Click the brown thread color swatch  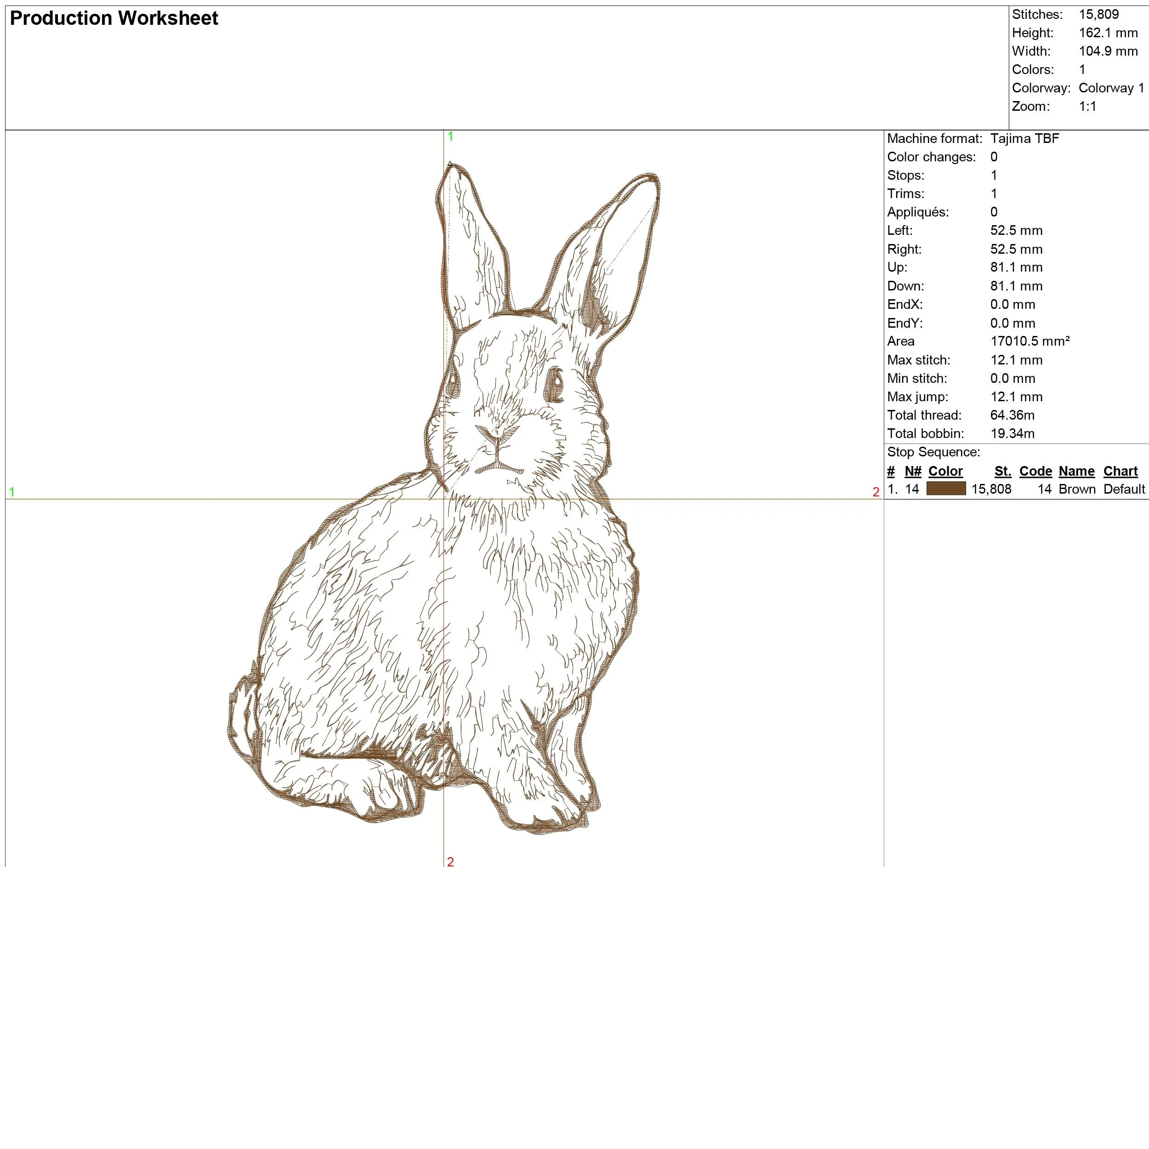(945, 489)
